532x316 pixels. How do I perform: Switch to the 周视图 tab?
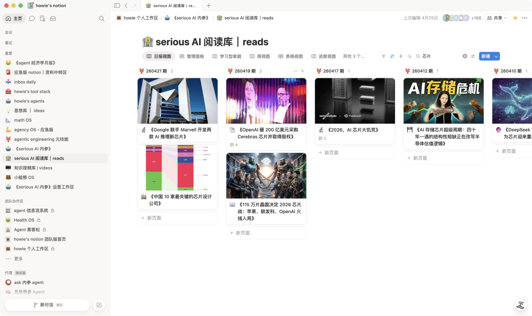260,56
